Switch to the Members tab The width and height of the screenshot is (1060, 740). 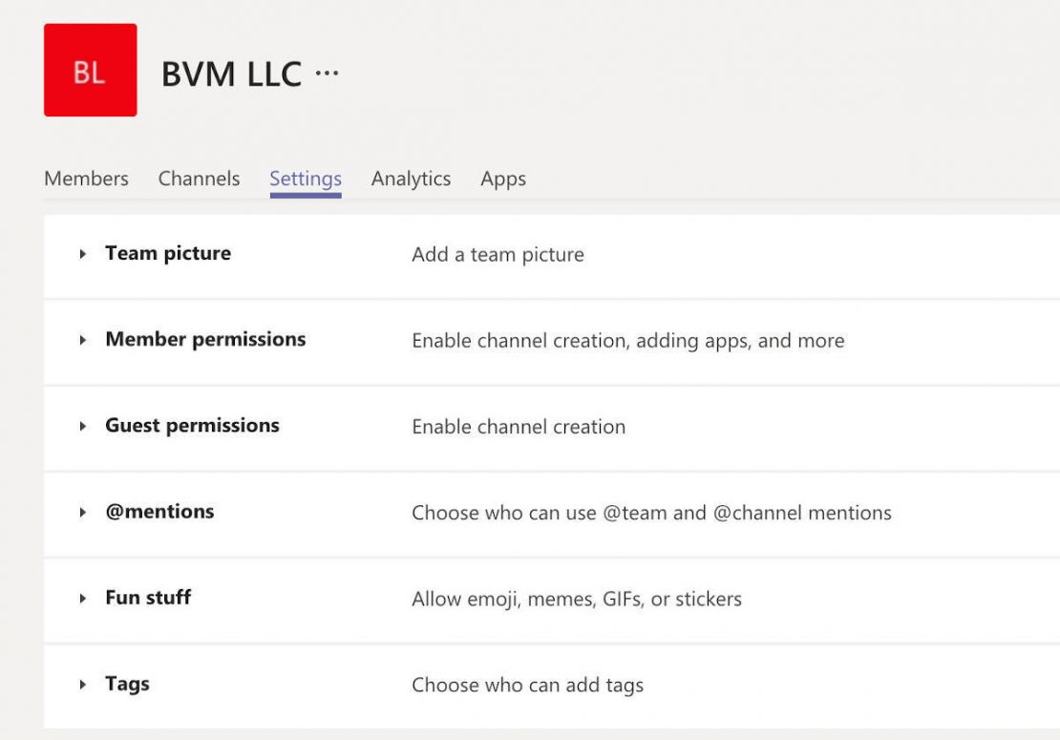[x=86, y=179]
